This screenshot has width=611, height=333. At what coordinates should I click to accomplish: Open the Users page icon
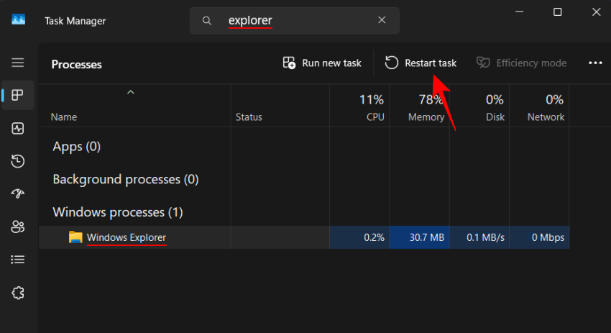(18, 227)
